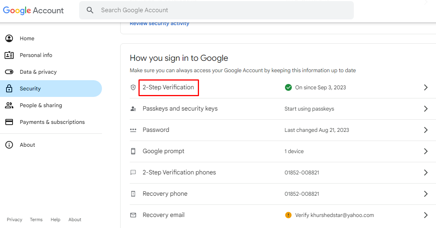Screen dimensions: 436x228
Task: Click the orange warning icon near Verify email
Action: pyautogui.click(x=288, y=215)
